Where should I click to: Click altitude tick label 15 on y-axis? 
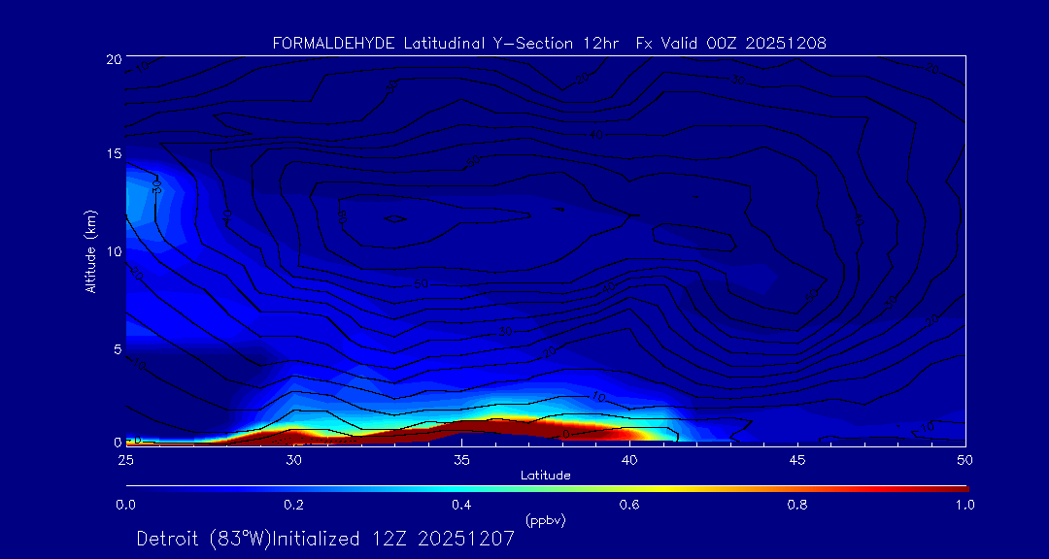pos(111,154)
